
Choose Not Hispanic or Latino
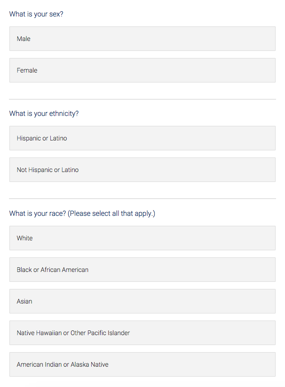tap(142, 170)
